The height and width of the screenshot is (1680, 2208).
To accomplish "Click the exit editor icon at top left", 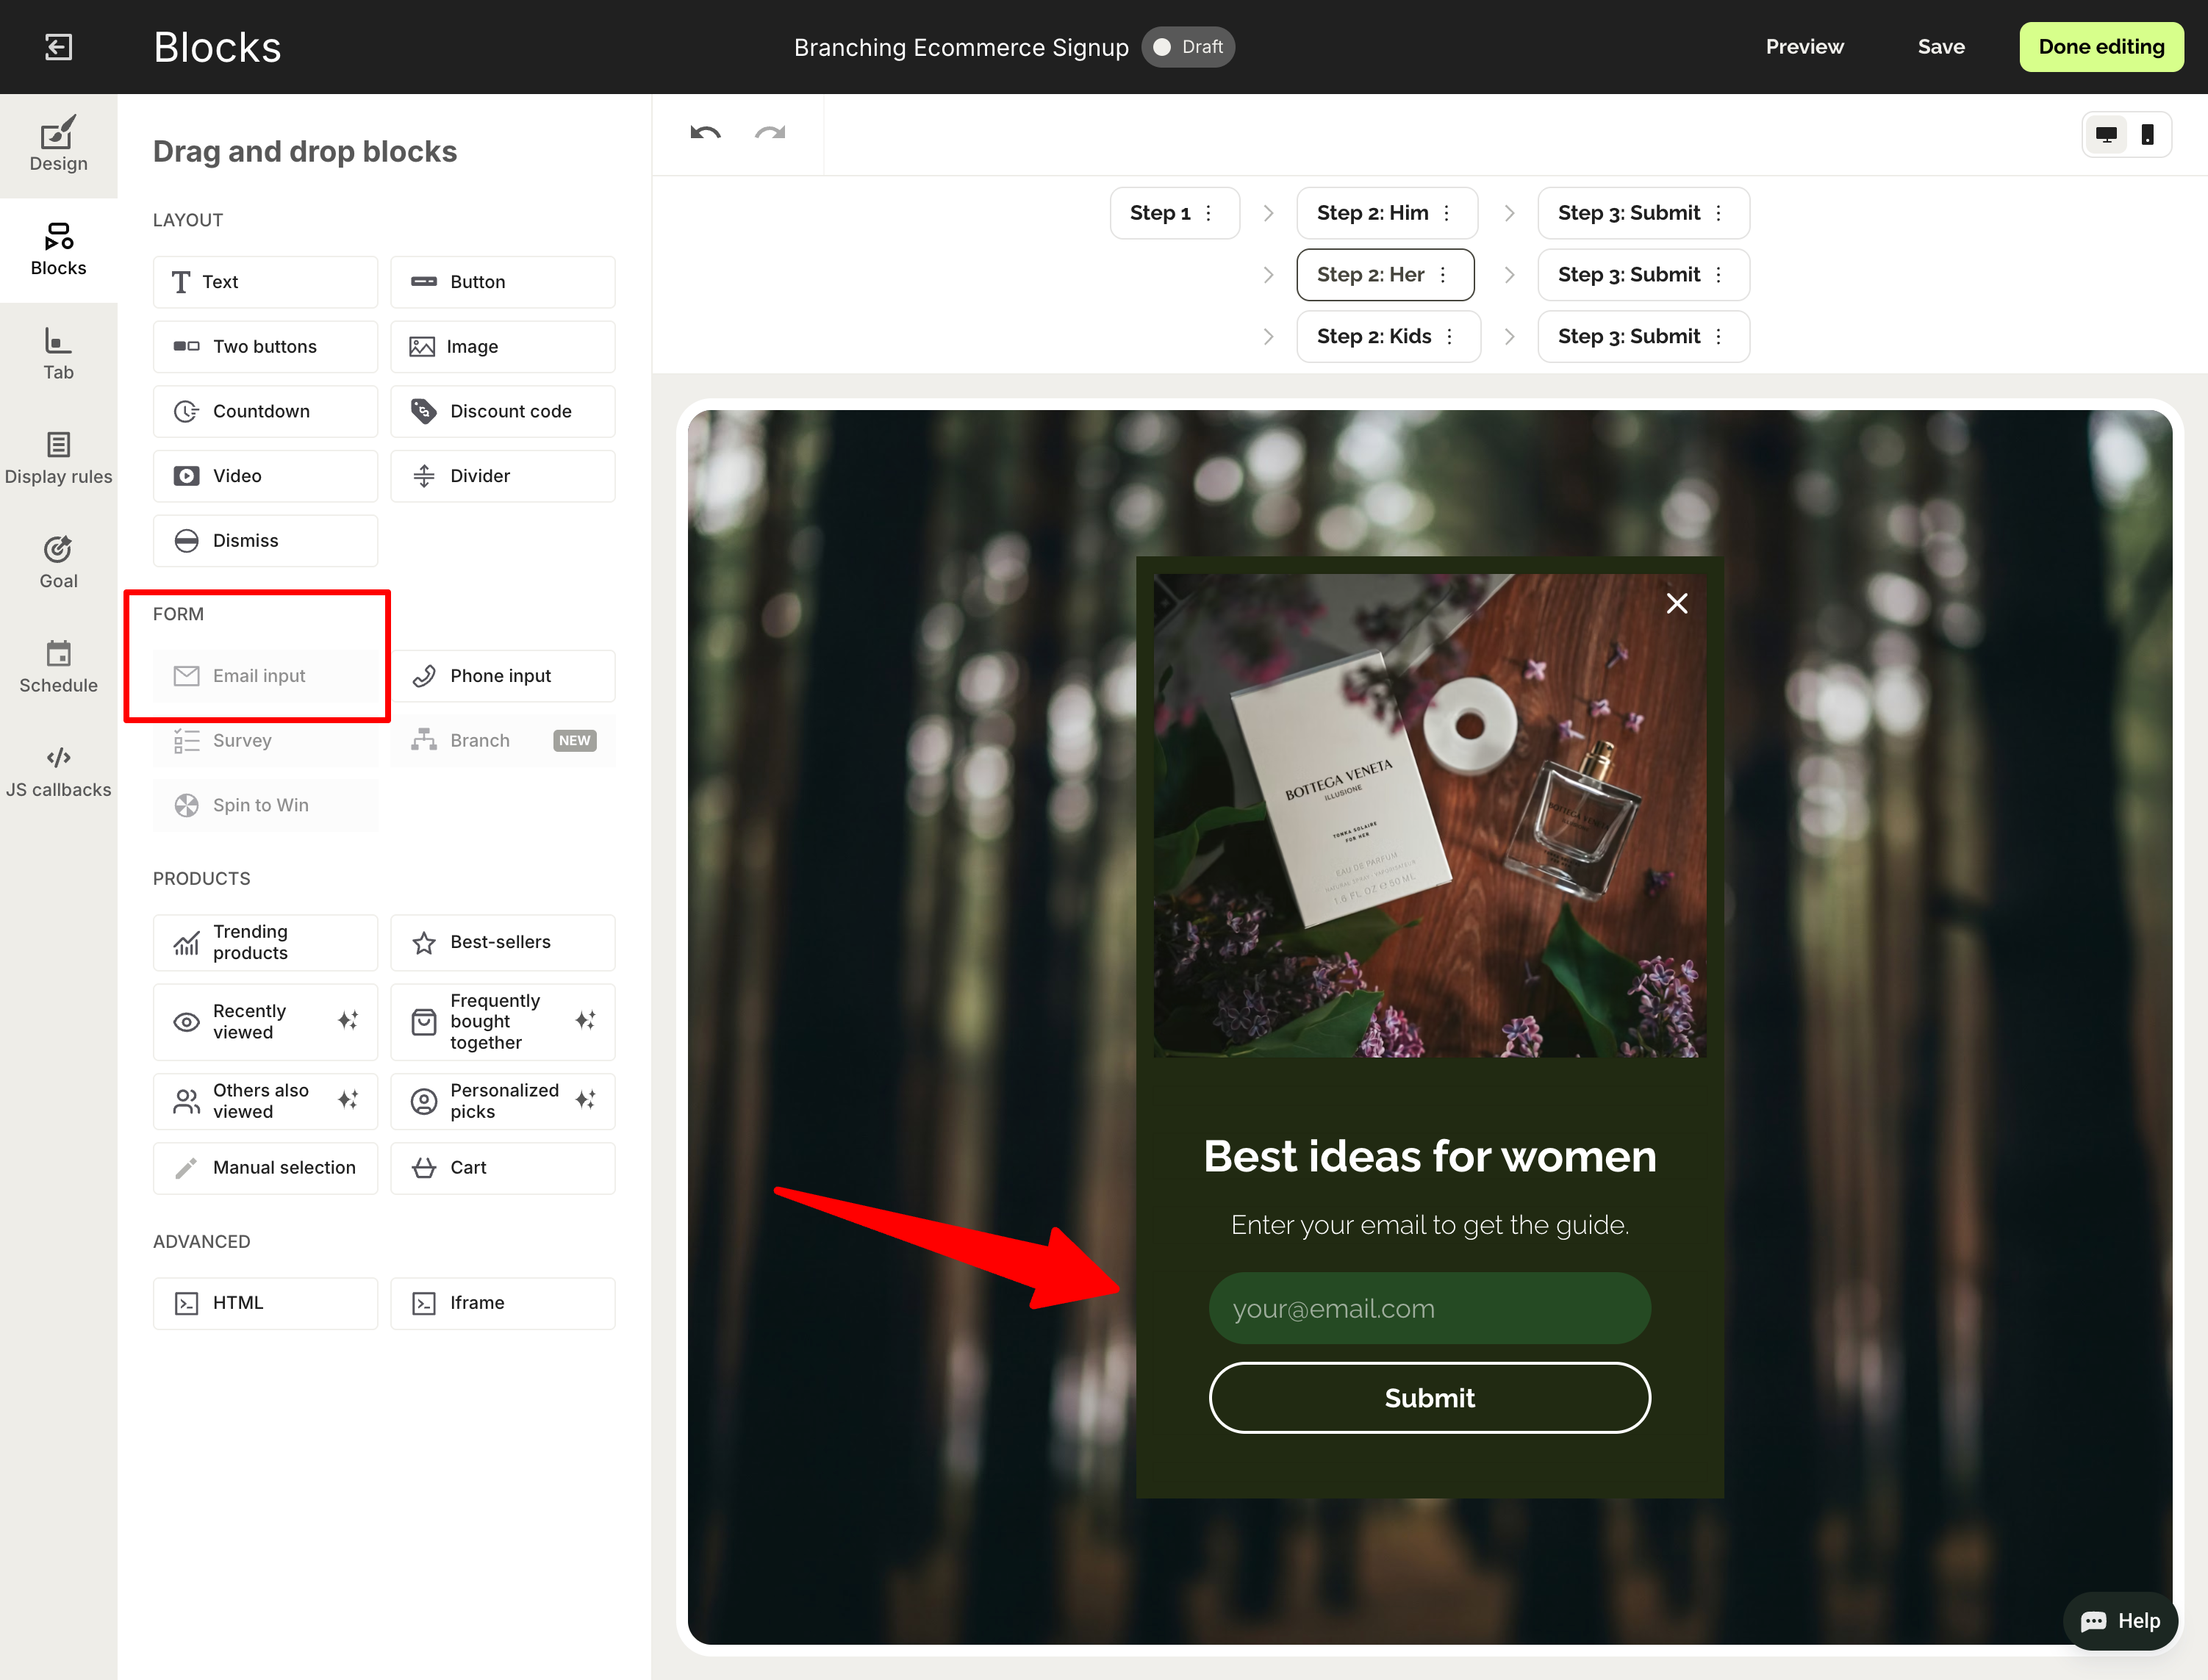I will pyautogui.click(x=59, y=47).
